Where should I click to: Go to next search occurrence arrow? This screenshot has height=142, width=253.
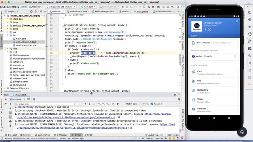tap(90, 104)
